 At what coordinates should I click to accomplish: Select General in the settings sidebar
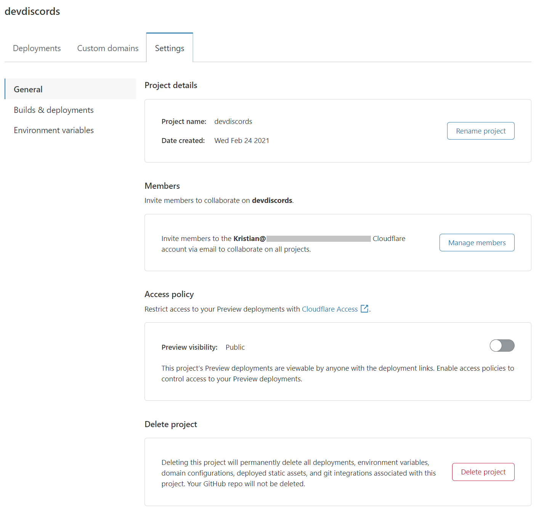click(x=28, y=89)
